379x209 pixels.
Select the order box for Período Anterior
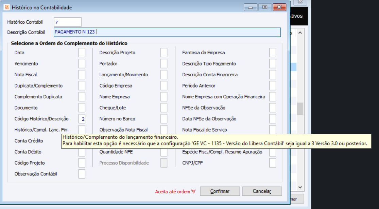click(273, 86)
